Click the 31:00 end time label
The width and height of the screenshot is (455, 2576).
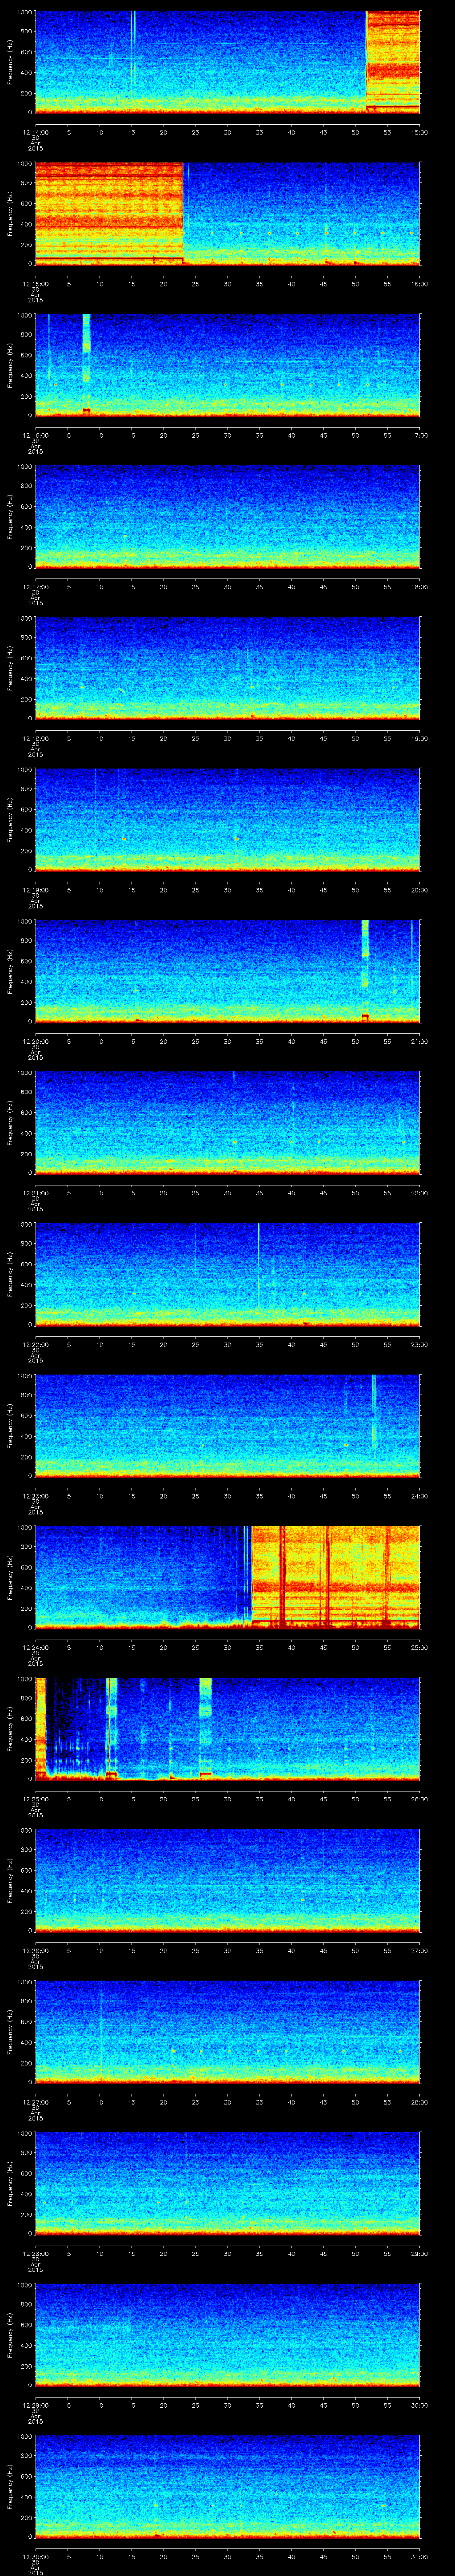419,2556
